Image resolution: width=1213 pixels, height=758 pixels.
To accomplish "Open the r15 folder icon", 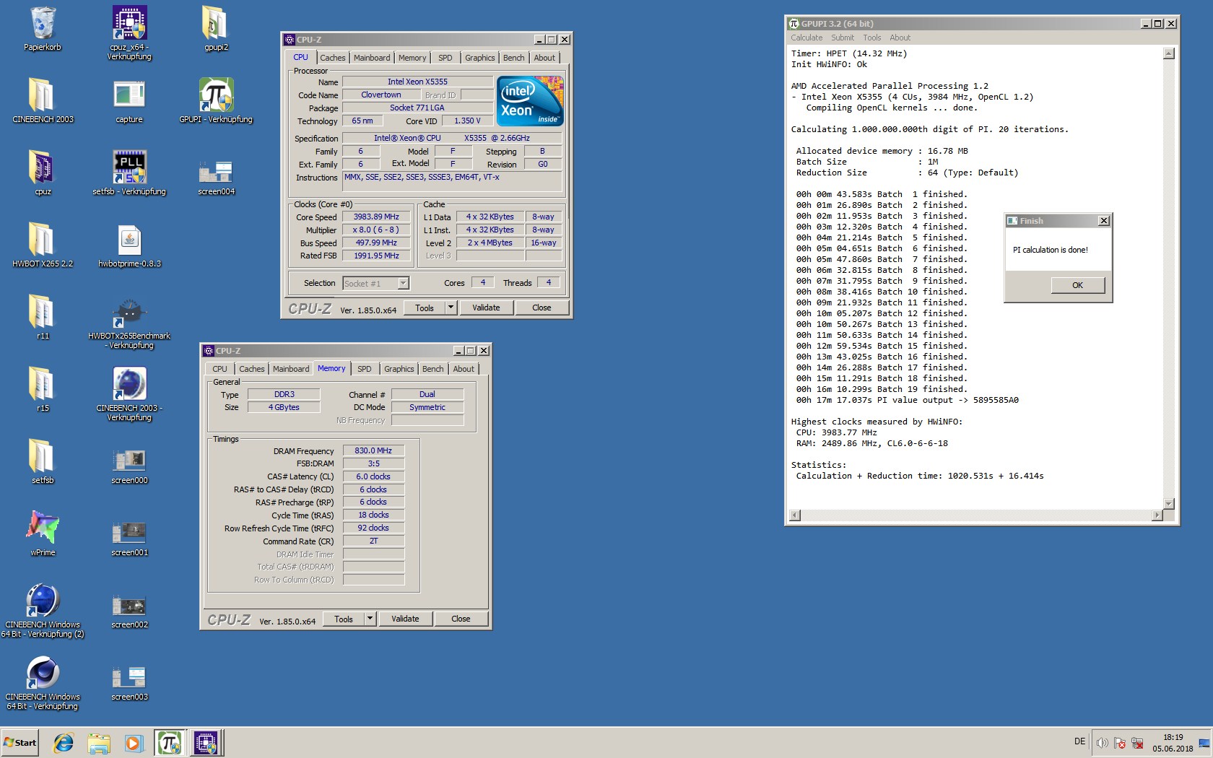I will (43, 384).
